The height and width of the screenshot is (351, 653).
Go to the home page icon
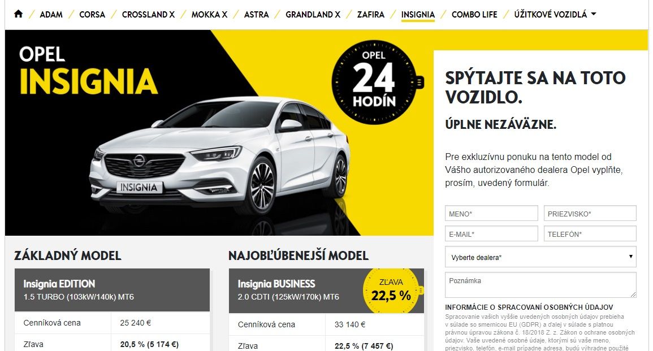(x=18, y=14)
